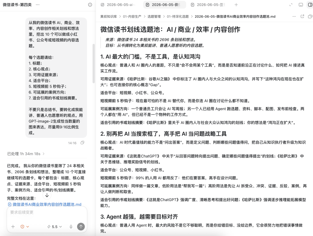Expand the 已处理 1h 34m 18s details
This screenshot has height=236, width=313.
pyautogui.click(x=26, y=154)
